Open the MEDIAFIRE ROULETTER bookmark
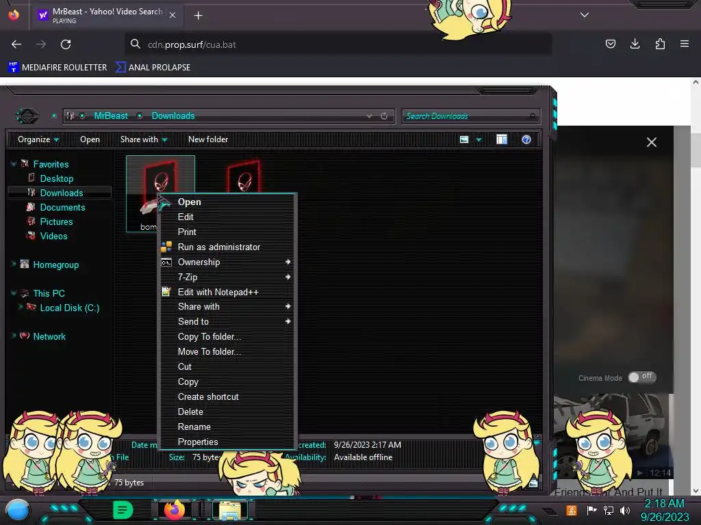Image resolution: width=701 pixels, height=525 pixels. point(58,68)
